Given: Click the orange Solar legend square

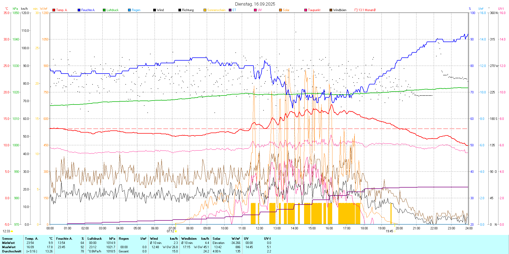Looking at the screenshot, I should click(x=280, y=10).
